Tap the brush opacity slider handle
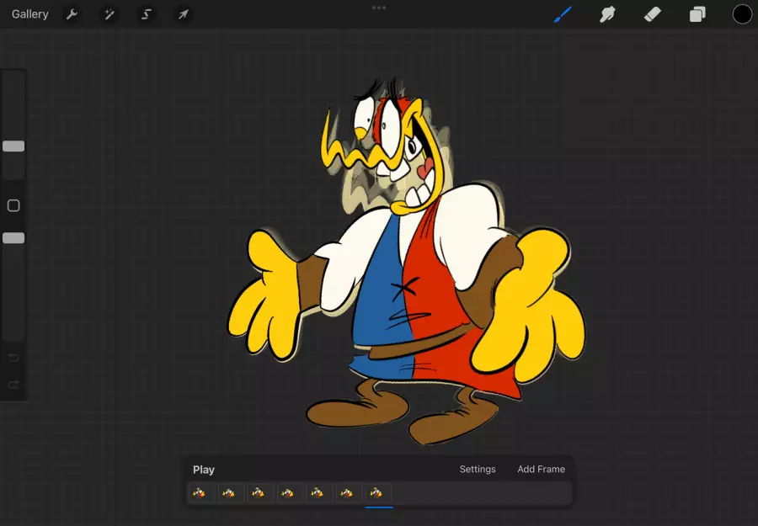The width and height of the screenshot is (758, 526). coord(13,238)
